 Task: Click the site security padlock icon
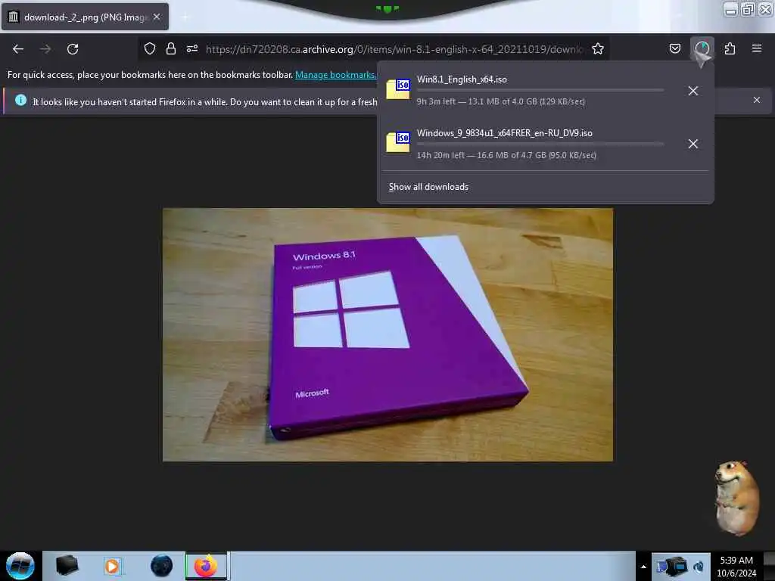click(171, 48)
